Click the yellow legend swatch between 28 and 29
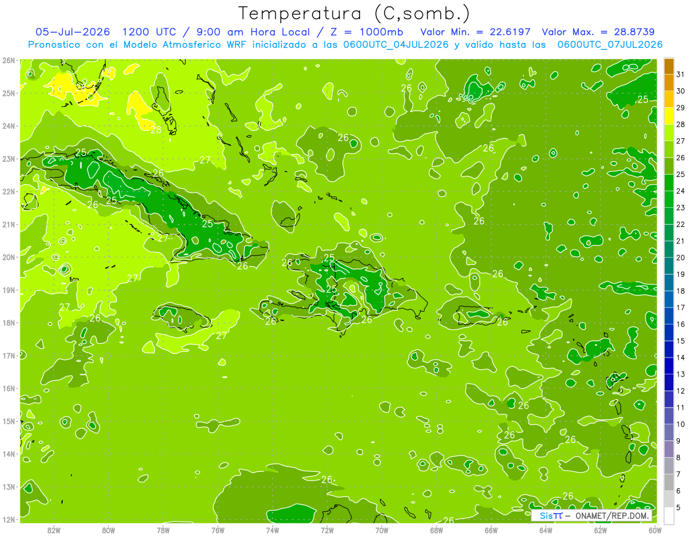696x538 pixels. tap(669, 116)
